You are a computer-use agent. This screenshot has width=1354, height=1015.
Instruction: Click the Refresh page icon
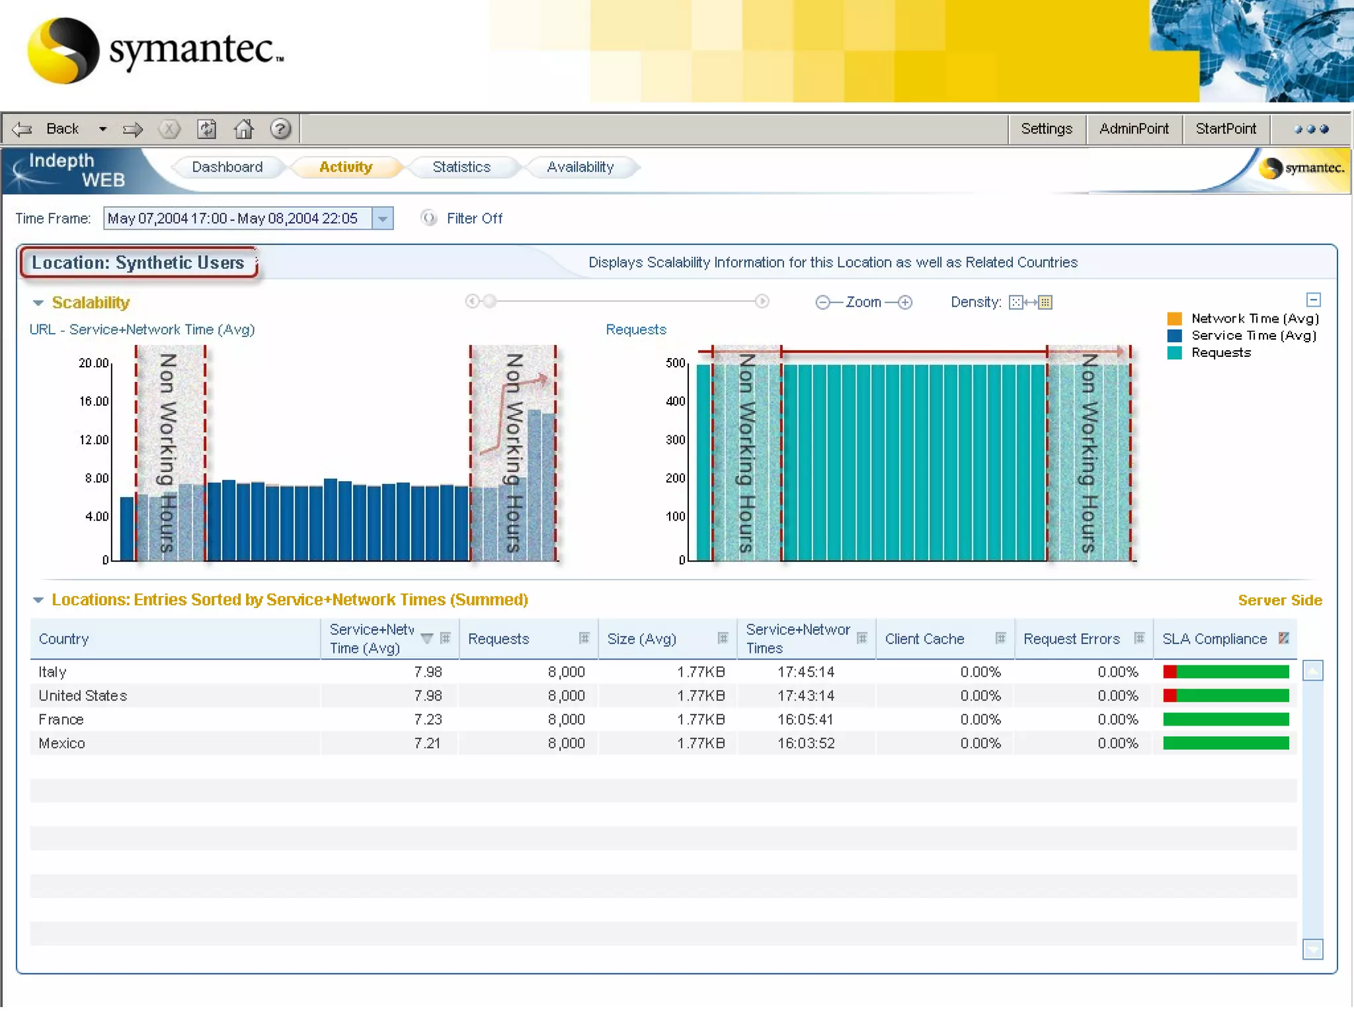206,129
